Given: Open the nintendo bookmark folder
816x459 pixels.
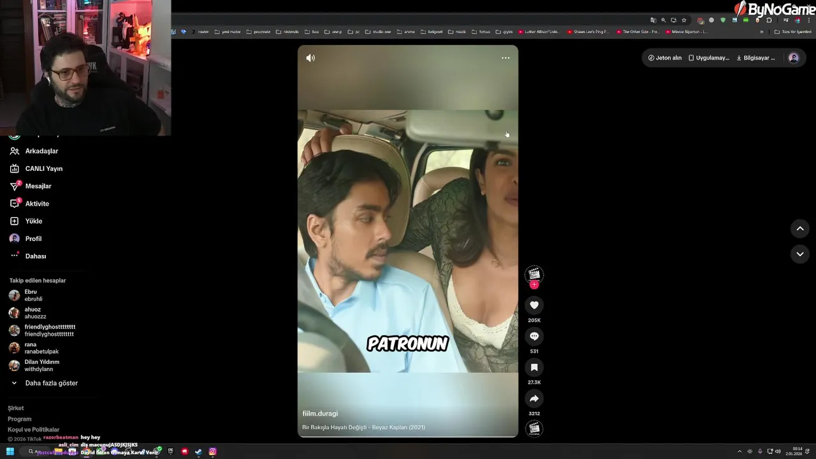Looking at the screenshot, I should coord(287,32).
